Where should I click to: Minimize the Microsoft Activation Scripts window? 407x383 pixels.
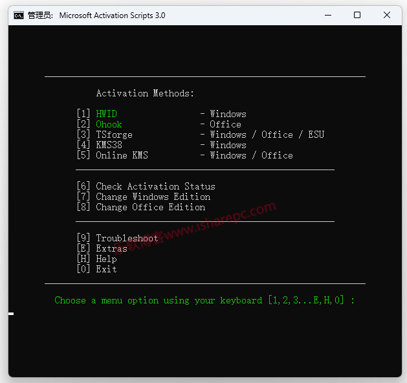(328, 16)
